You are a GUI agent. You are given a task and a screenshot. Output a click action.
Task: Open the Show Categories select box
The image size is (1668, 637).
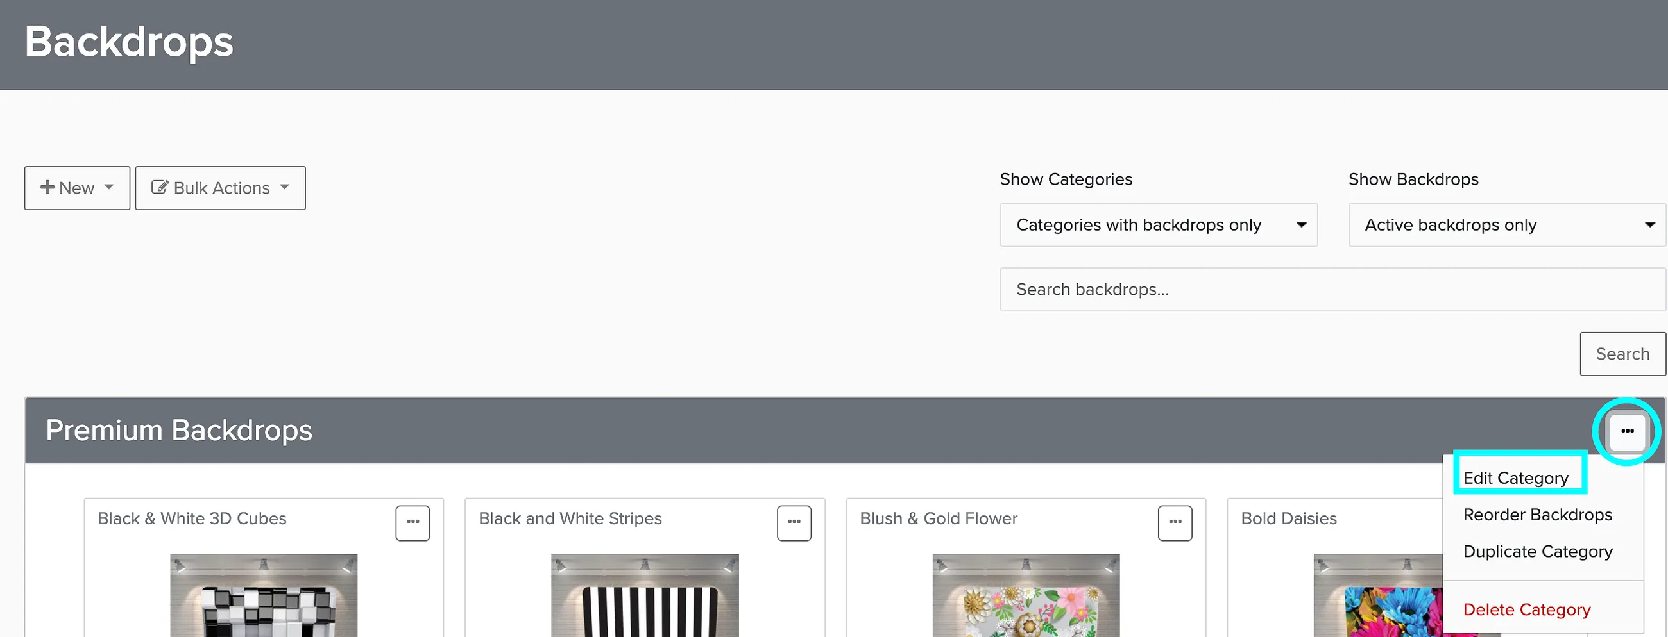1159,225
